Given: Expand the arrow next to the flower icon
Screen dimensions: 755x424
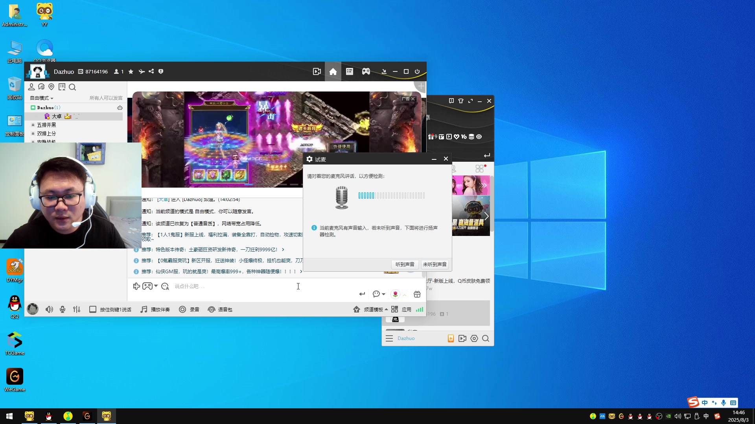Looking at the screenshot, I should point(405,294).
